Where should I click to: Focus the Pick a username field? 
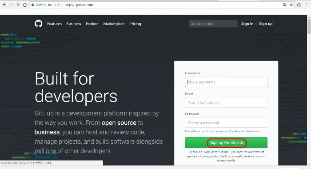[226, 82]
